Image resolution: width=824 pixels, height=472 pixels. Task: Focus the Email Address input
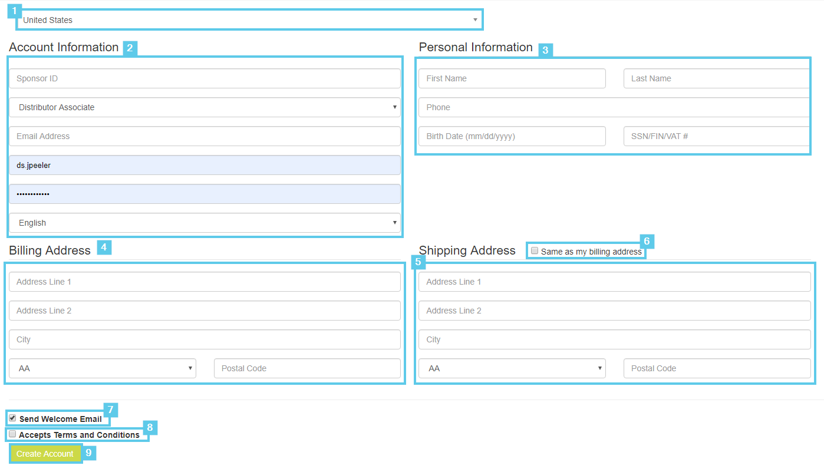point(205,136)
